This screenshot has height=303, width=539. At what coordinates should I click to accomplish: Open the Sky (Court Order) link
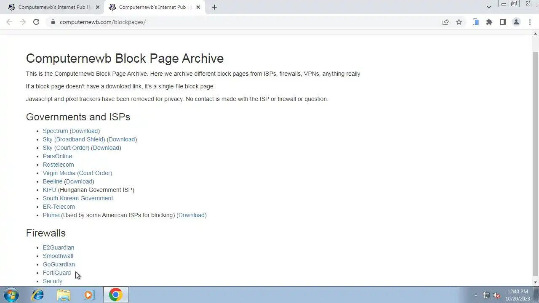point(66,148)
